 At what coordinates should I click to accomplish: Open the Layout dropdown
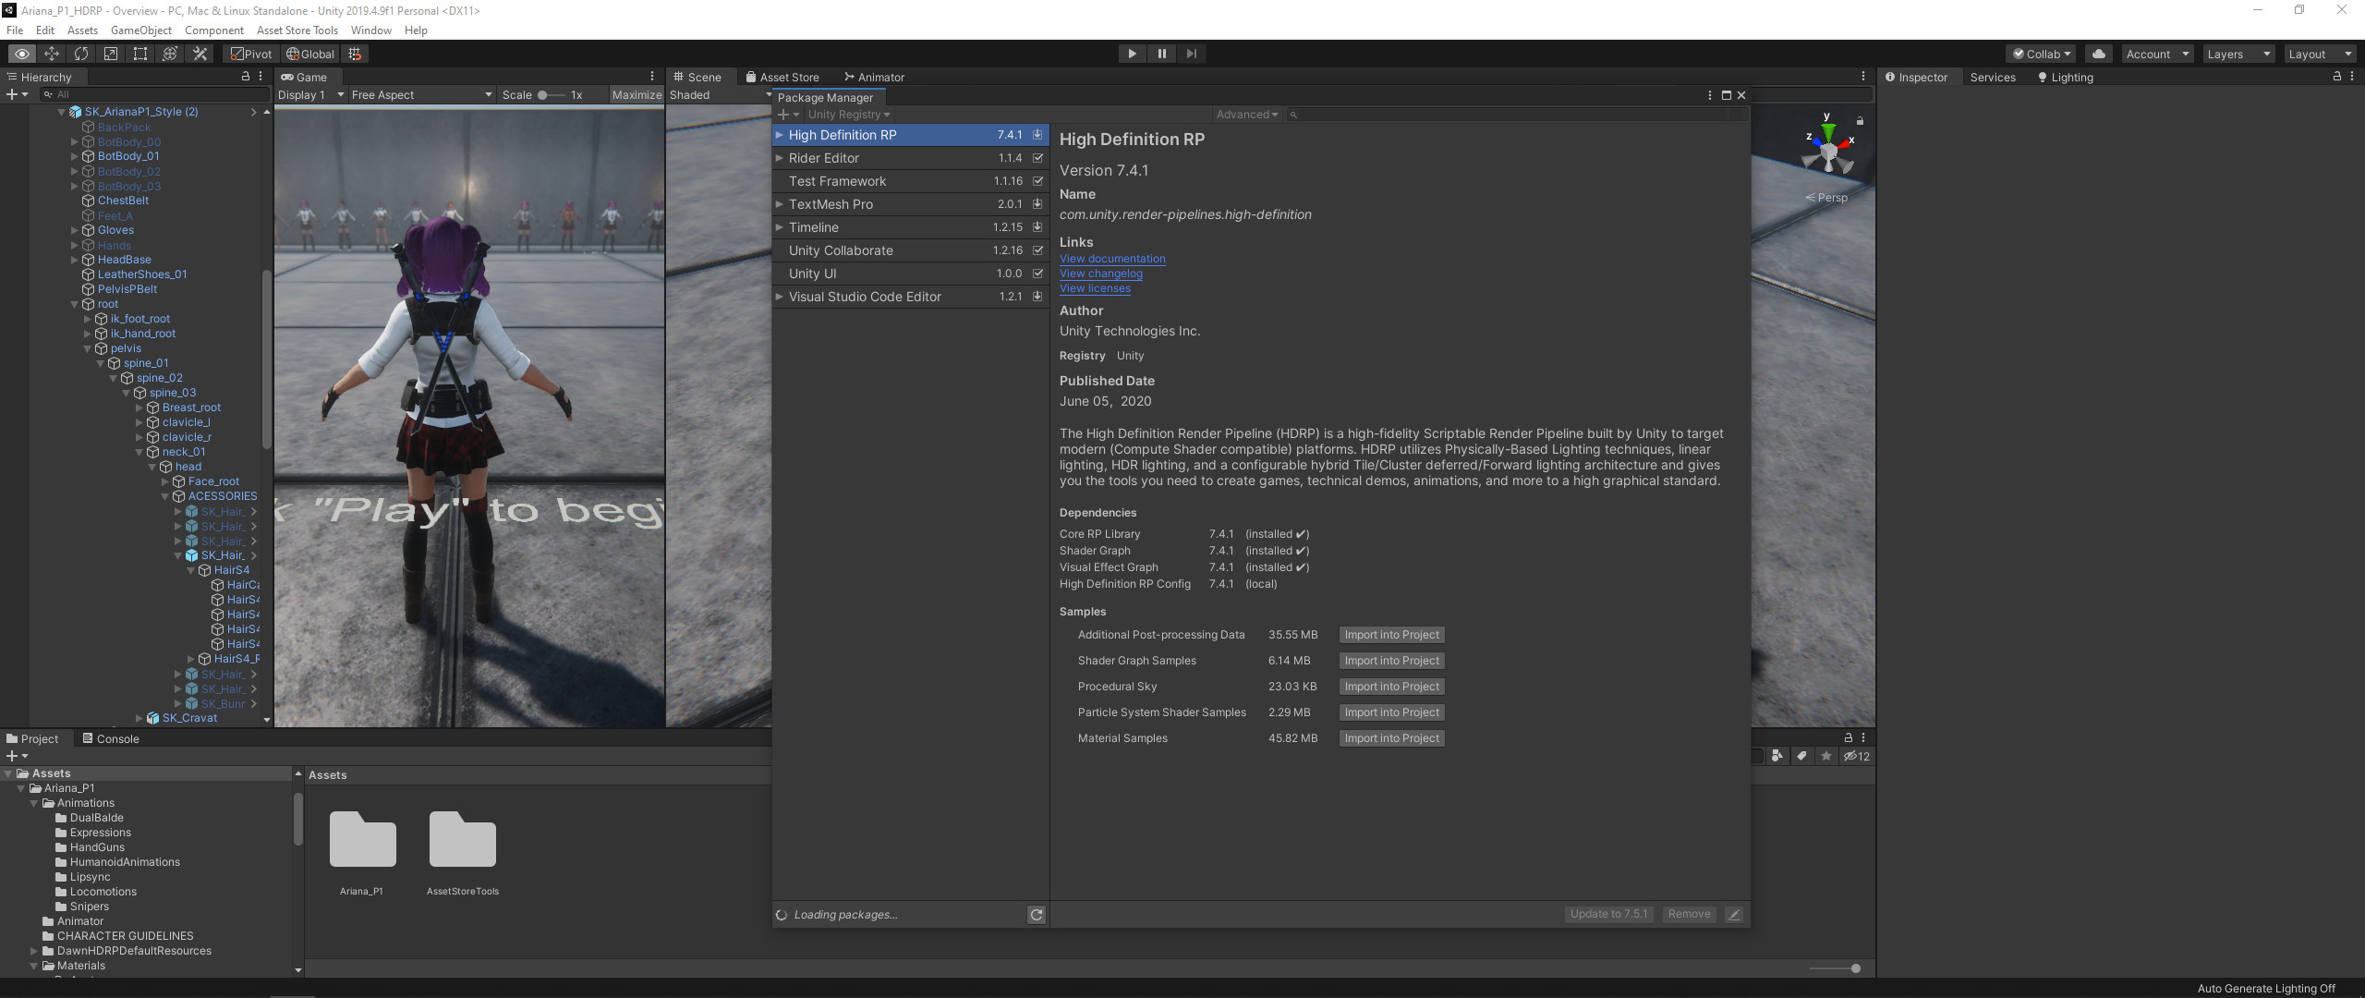pyautogui.click(x=2319, y=54)
